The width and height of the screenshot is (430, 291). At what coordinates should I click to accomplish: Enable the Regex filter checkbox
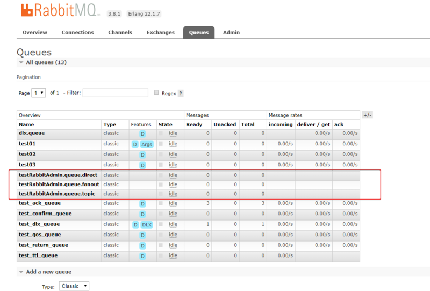tap(156, 93)
